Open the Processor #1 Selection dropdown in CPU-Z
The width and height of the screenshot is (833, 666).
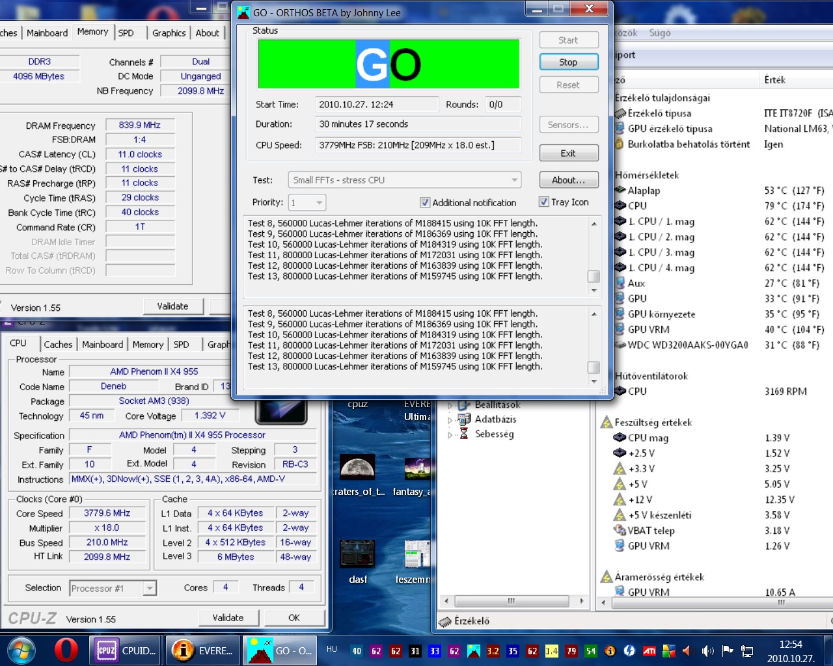pos(113,588)
